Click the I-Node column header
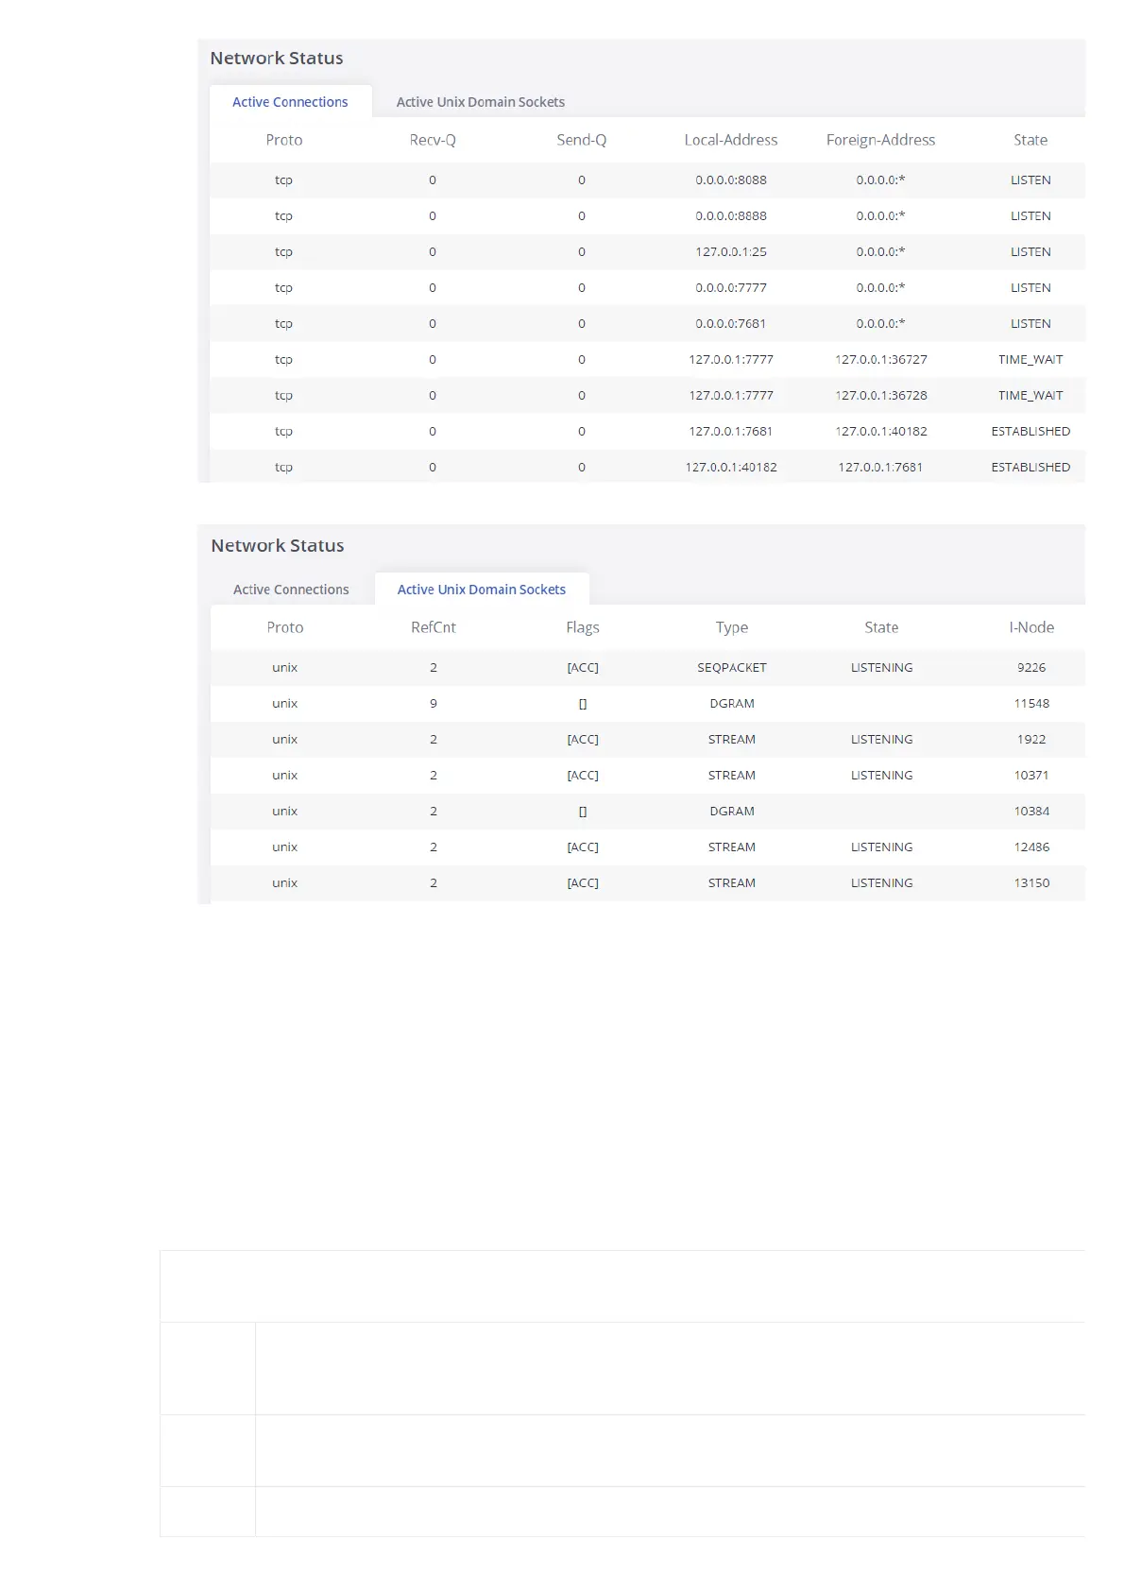 click(1031, 627)
